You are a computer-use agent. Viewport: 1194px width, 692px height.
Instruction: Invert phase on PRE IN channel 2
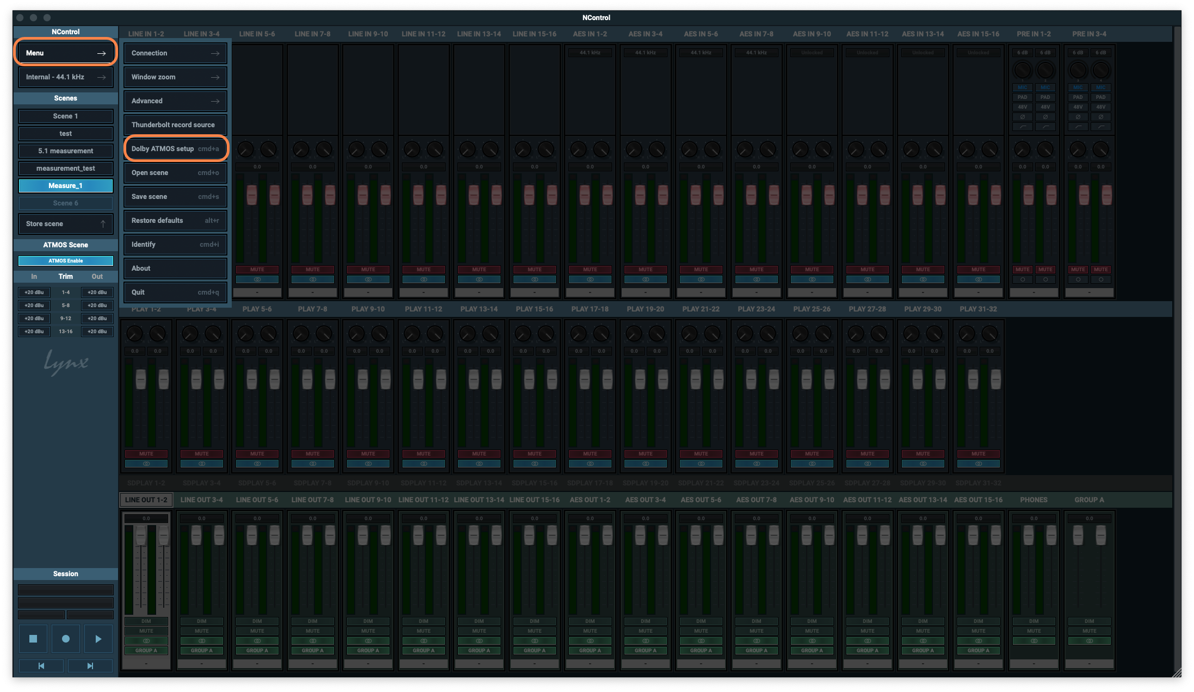[x=1045, y=117]
